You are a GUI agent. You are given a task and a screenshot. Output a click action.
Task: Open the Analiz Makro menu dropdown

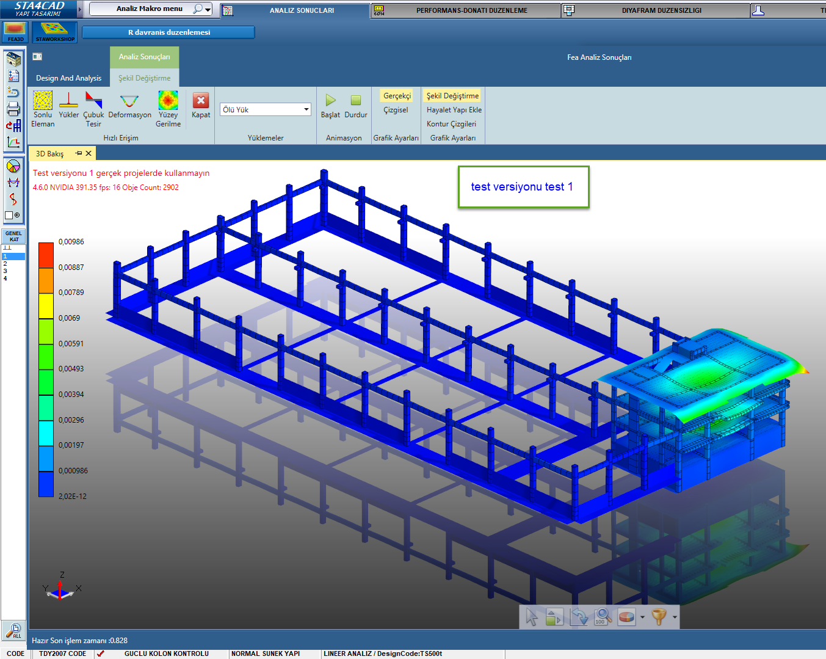click(x=208, y=9)
